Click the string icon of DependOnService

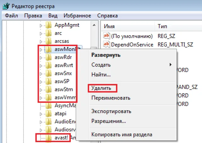[106, 44]
